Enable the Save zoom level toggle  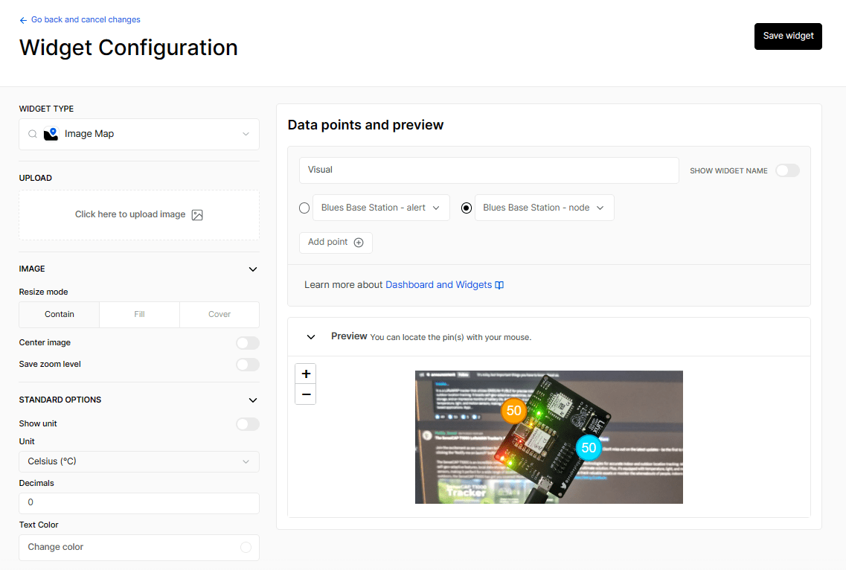tap(248, 365)
